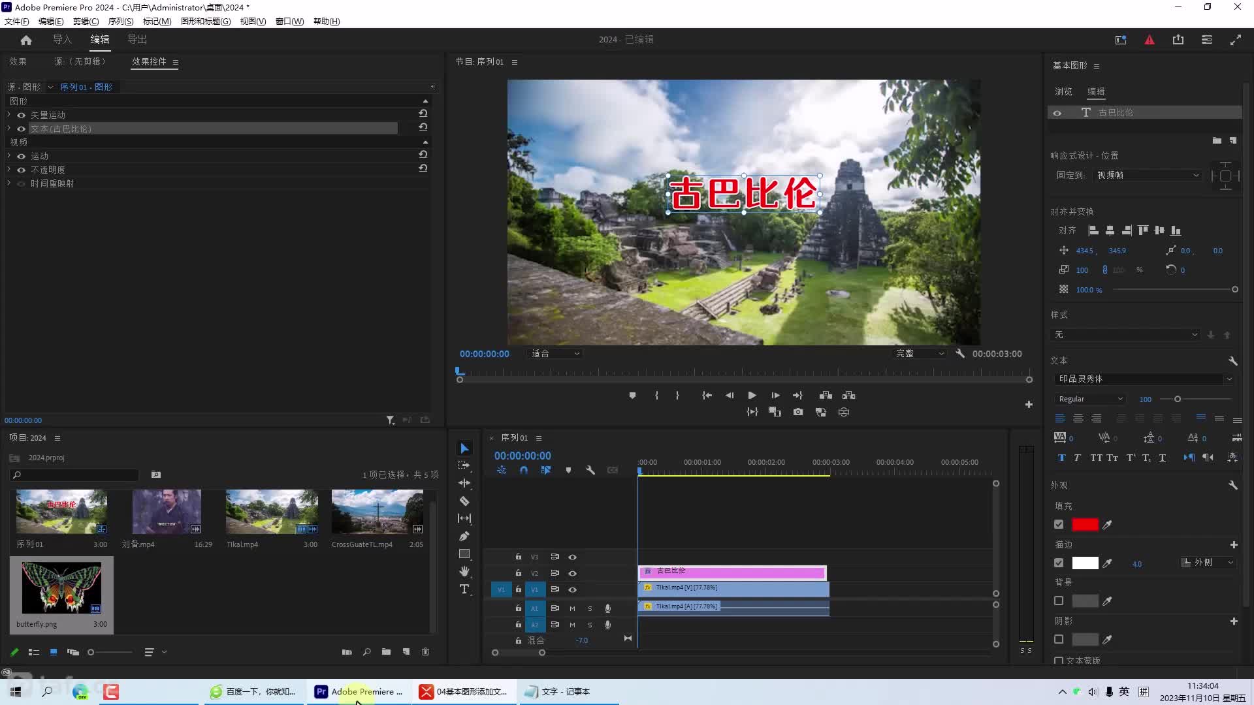Step forward one frame

pos(775,395)
